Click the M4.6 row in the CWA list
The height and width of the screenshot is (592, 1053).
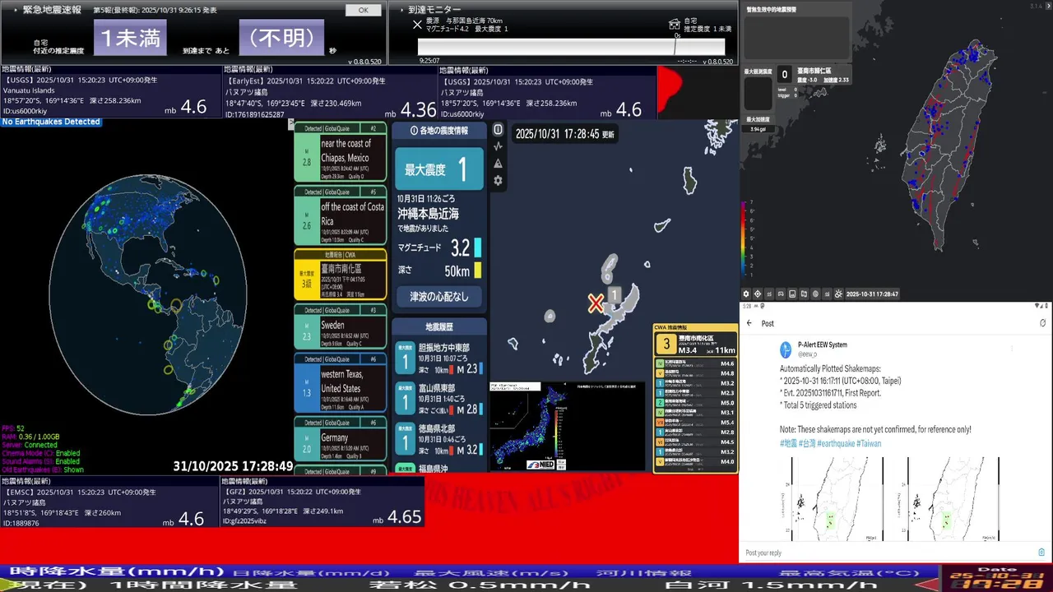(x=695, y=363)
